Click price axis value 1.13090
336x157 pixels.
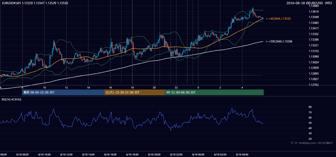[x=314, y=57]
